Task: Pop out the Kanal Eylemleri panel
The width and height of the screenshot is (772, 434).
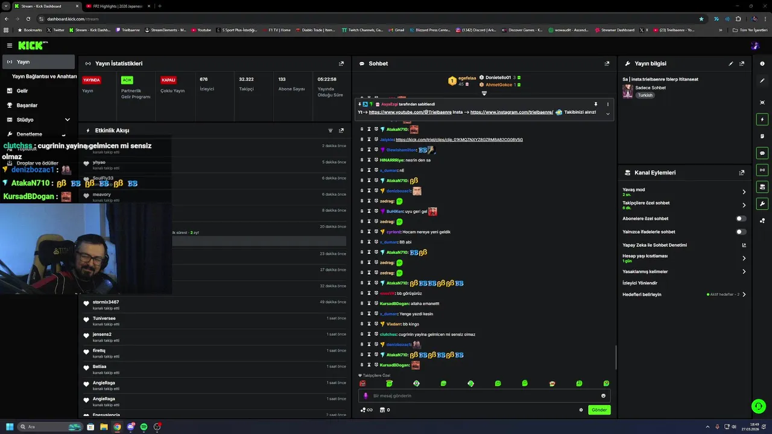Action: pyautogui.click(x=742, y=172)
